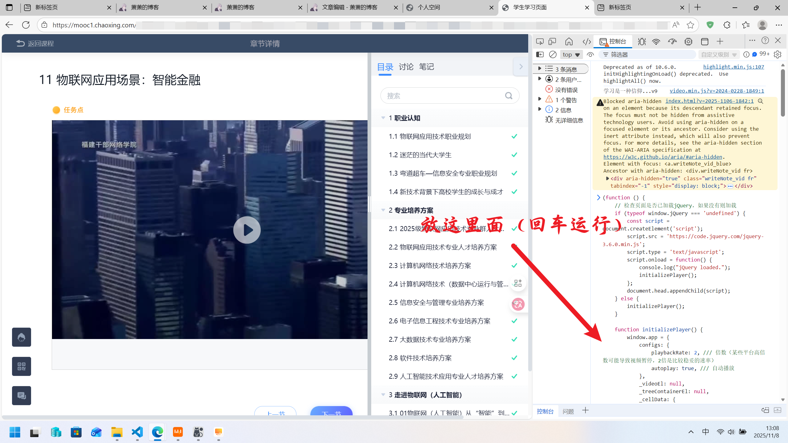Toggle live expression eye icon

click(x=590, y=55)
